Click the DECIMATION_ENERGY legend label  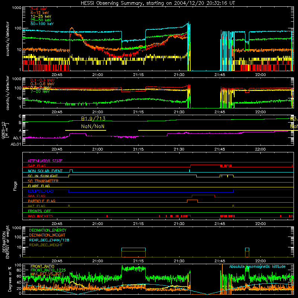point(48,230)
